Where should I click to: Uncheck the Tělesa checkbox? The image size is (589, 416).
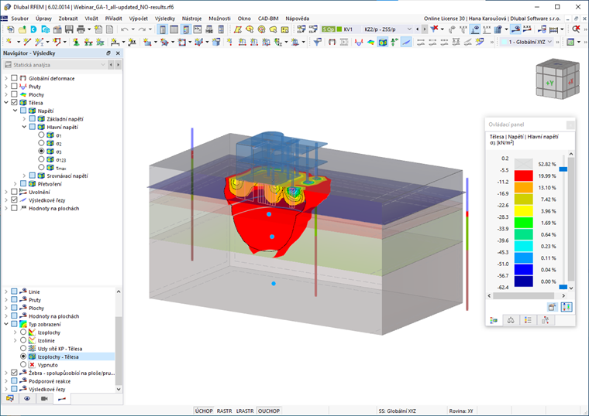14,102
